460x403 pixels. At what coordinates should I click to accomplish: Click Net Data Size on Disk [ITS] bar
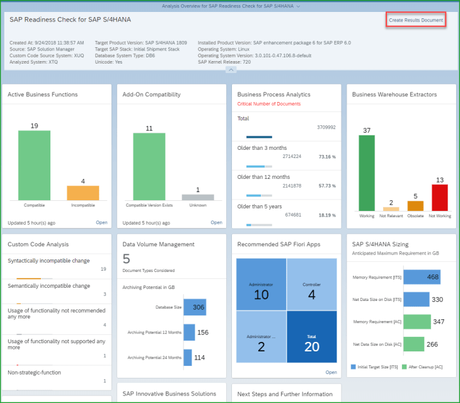(x=417, y=299)
